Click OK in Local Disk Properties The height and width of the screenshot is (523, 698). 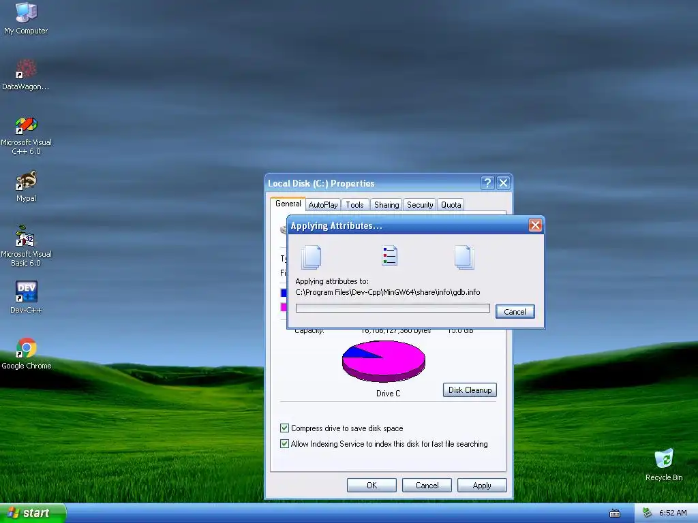click(x=371, y=485)
